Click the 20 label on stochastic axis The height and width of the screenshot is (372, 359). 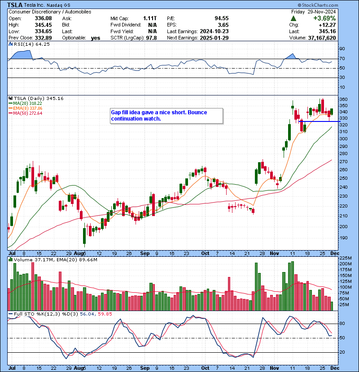click(342, 352)
